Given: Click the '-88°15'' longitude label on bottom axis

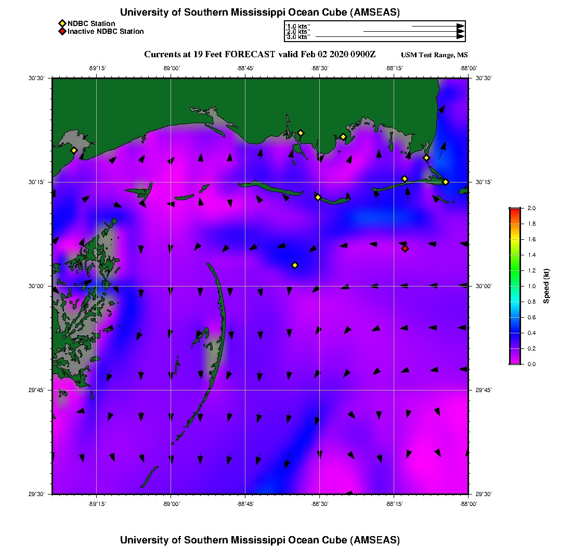Looking at the screenshot, I should coord(394,504).
